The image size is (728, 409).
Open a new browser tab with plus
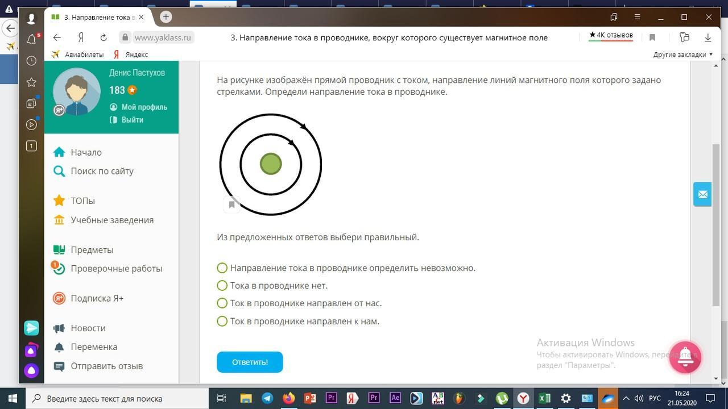coord(166,17)
